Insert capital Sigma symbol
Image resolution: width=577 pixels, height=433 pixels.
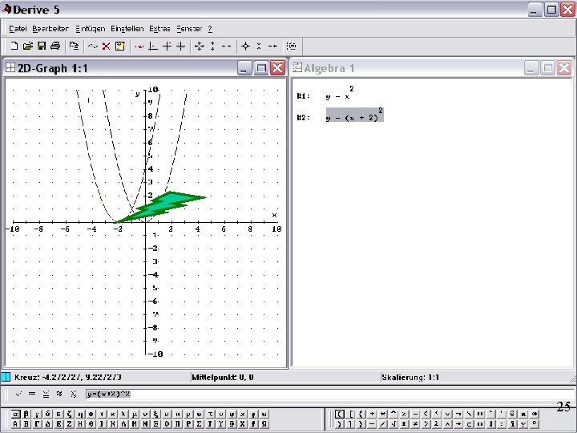pyautogui.click(x=199, y=424)
